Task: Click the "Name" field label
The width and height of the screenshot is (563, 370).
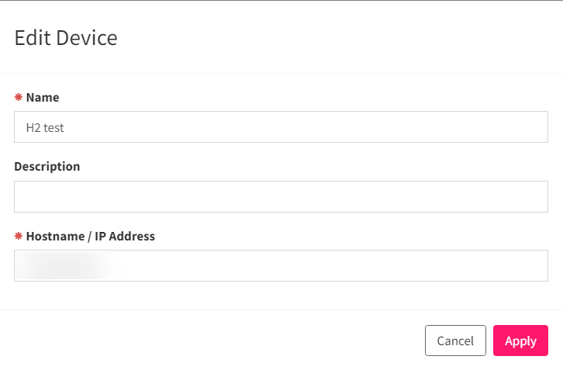Action: (x=43, y=98)
